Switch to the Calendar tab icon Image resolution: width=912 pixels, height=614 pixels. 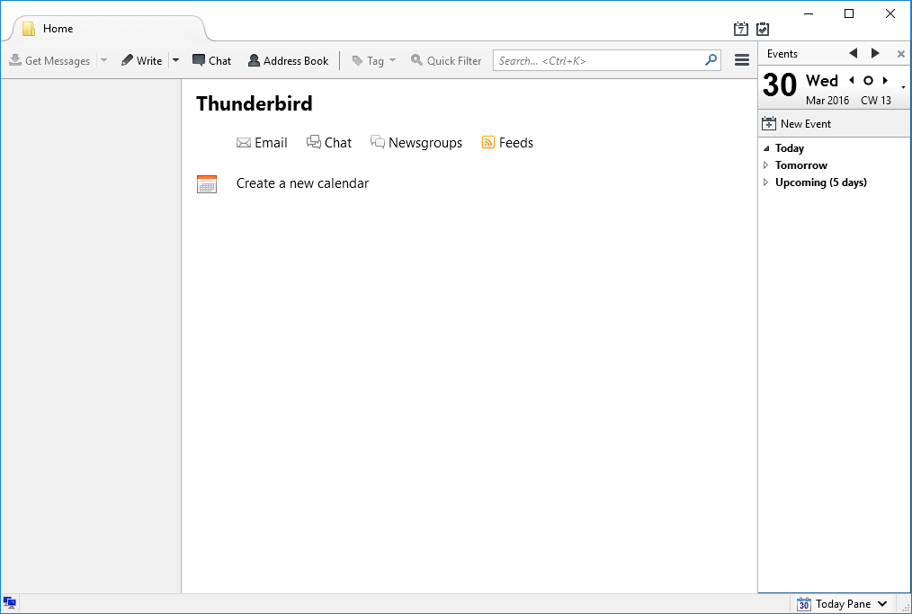740,29
